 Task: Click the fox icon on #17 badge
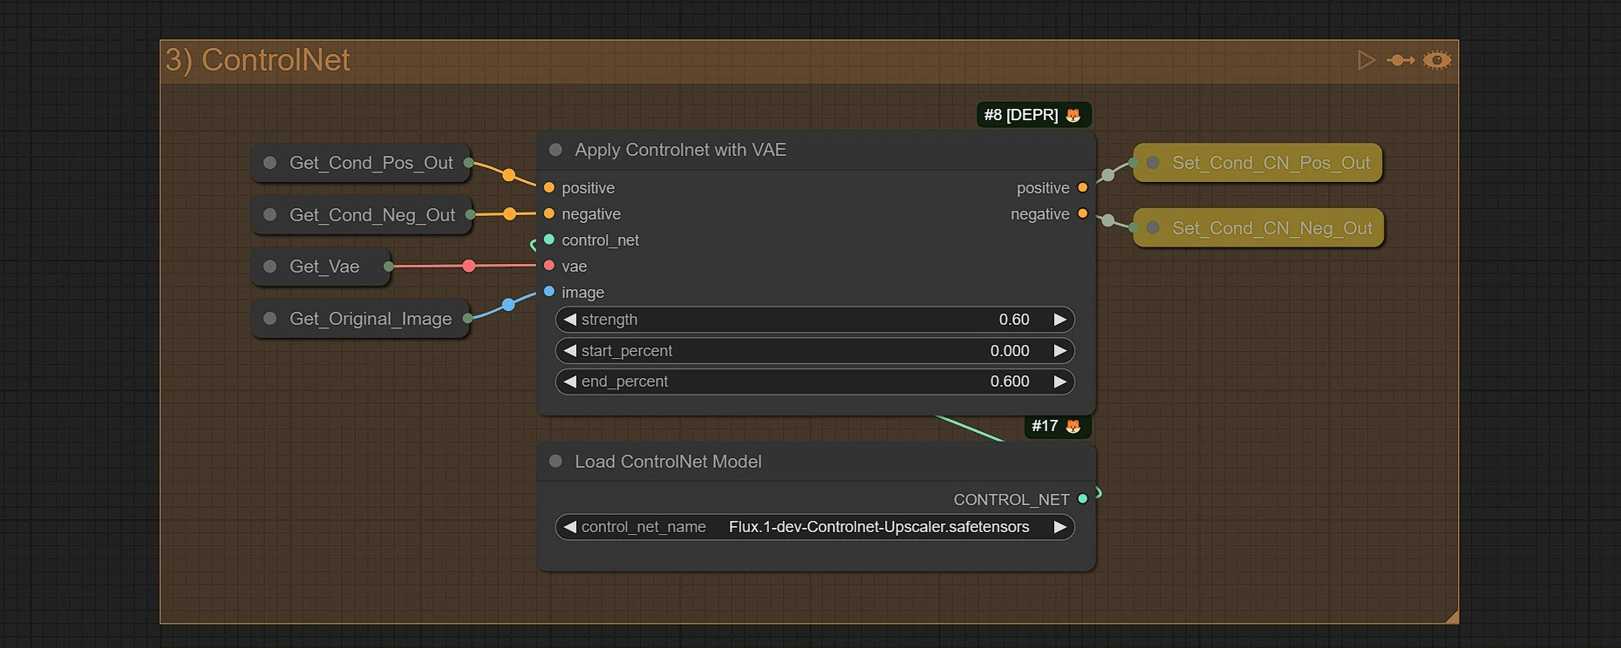[x=1073, y=426]
